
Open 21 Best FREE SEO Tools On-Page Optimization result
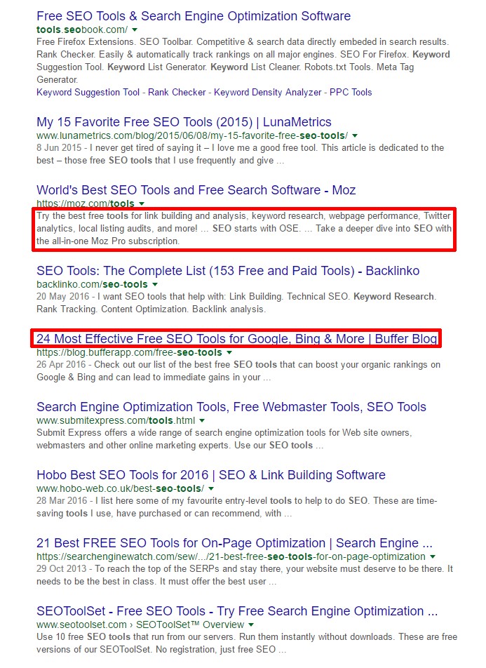coord(234,544)
